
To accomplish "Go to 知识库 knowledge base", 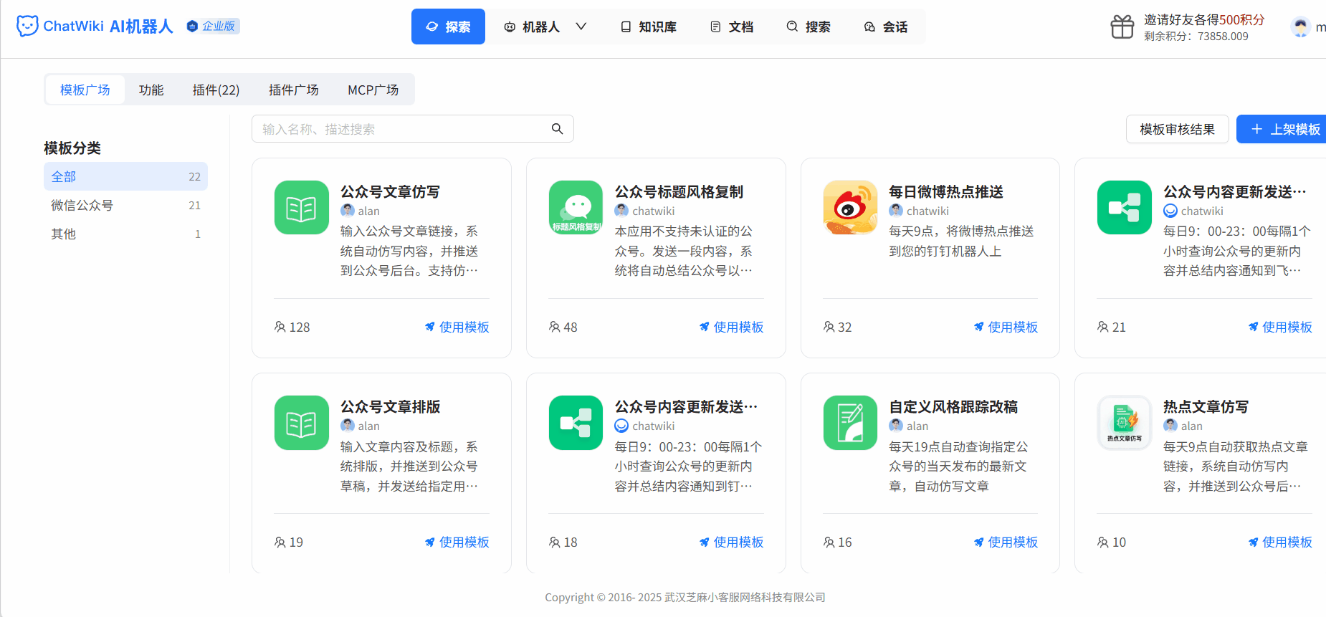I will (649, 27).
